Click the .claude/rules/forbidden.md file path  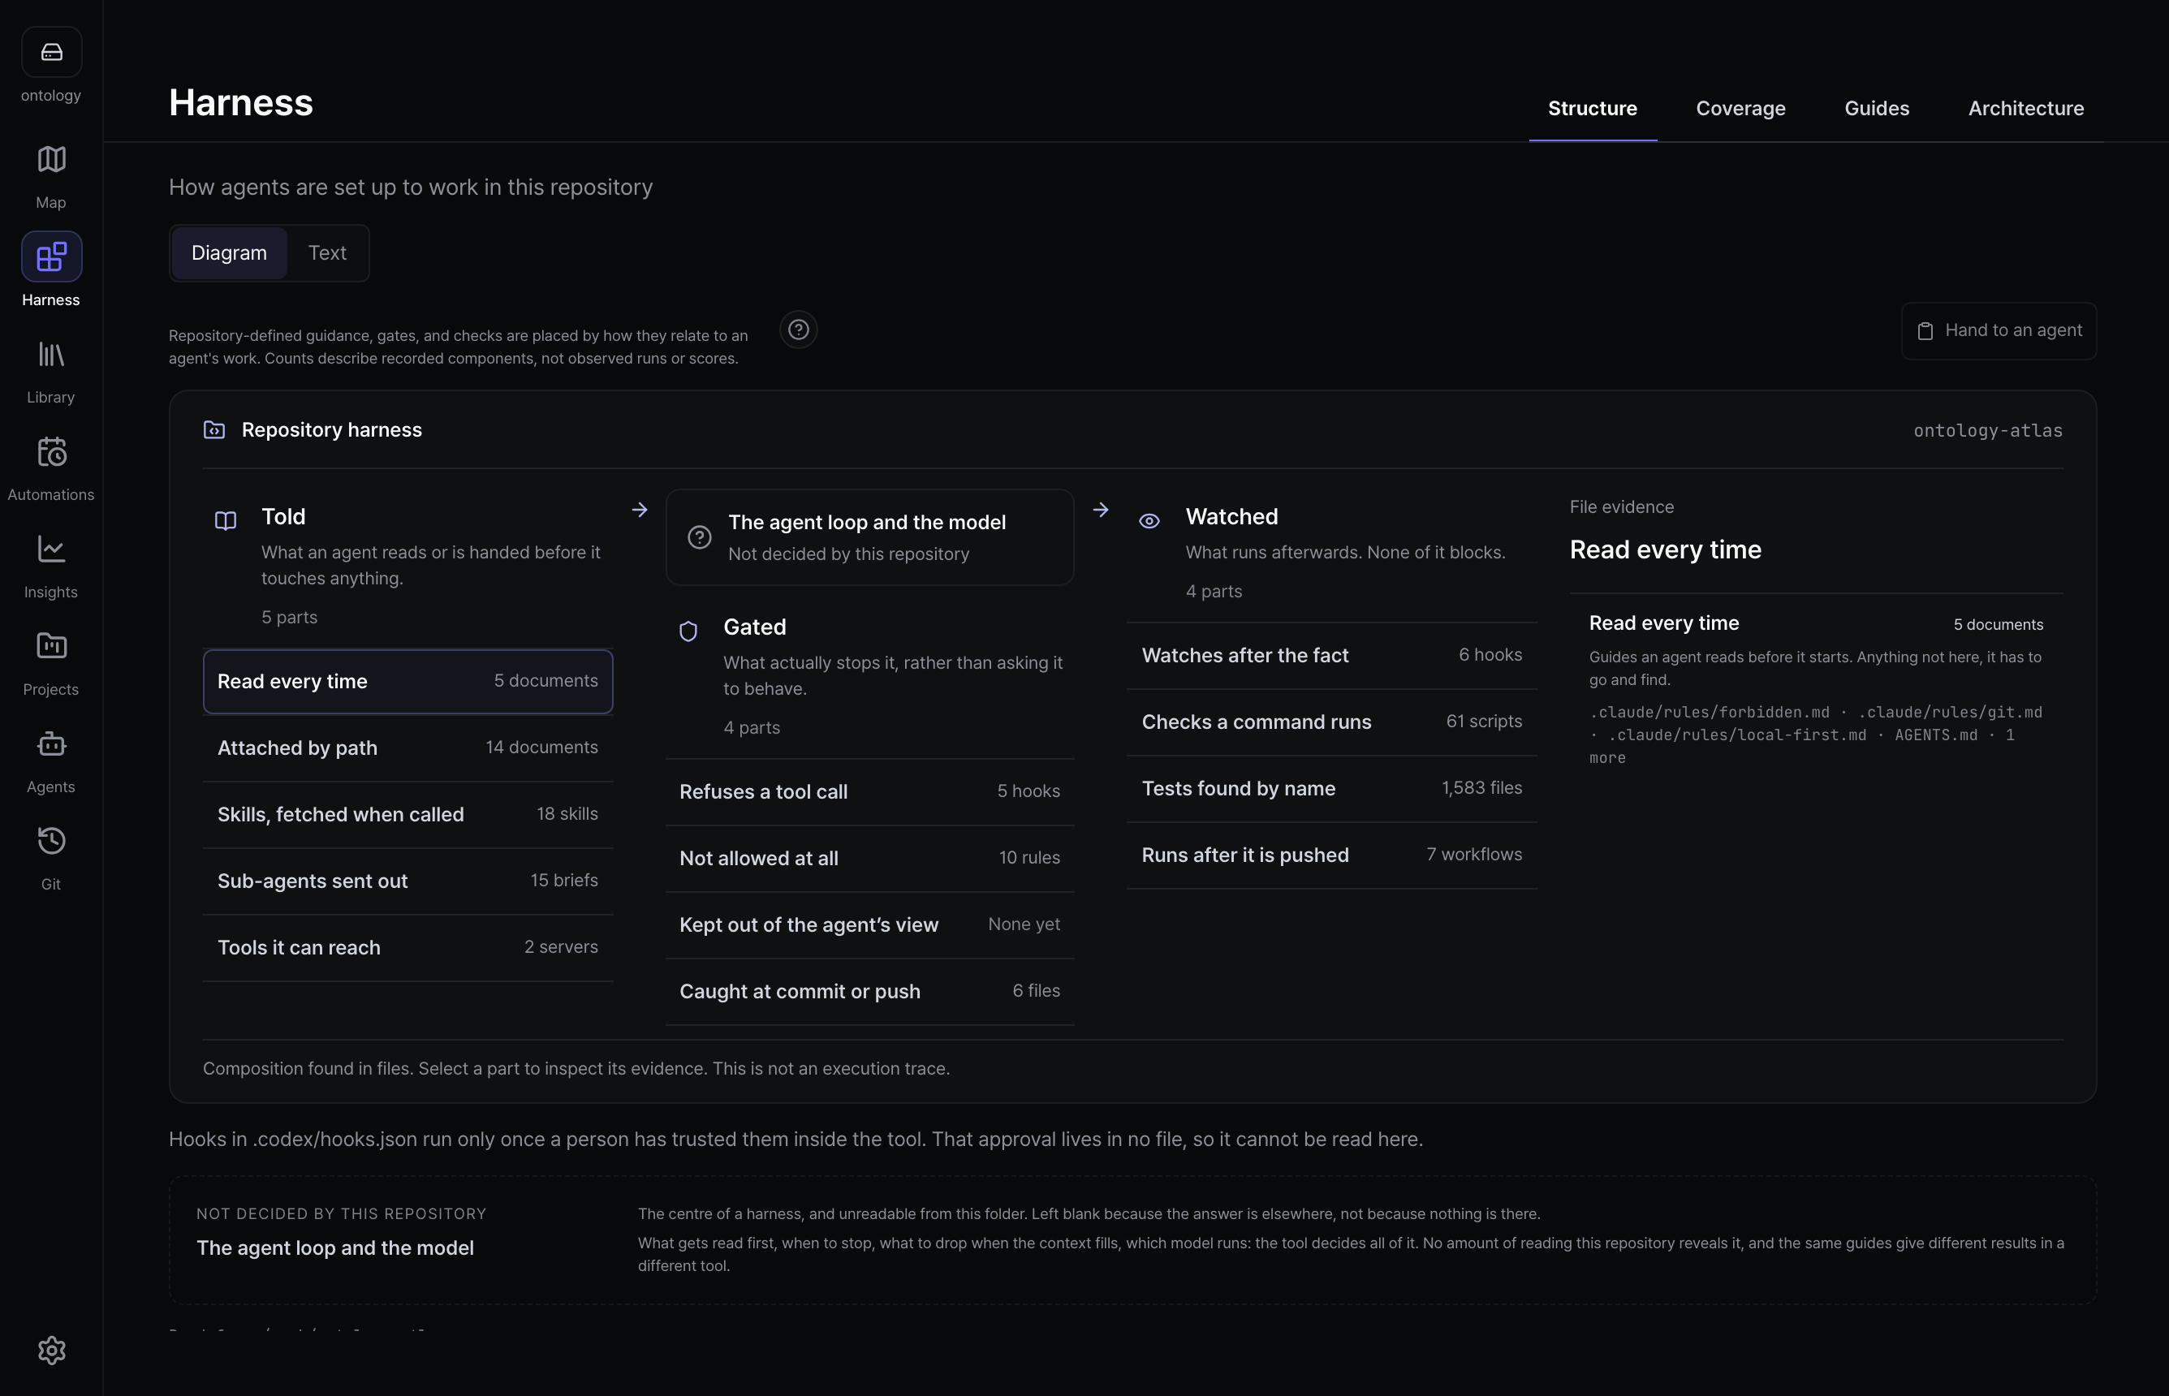coord(1710,713)
